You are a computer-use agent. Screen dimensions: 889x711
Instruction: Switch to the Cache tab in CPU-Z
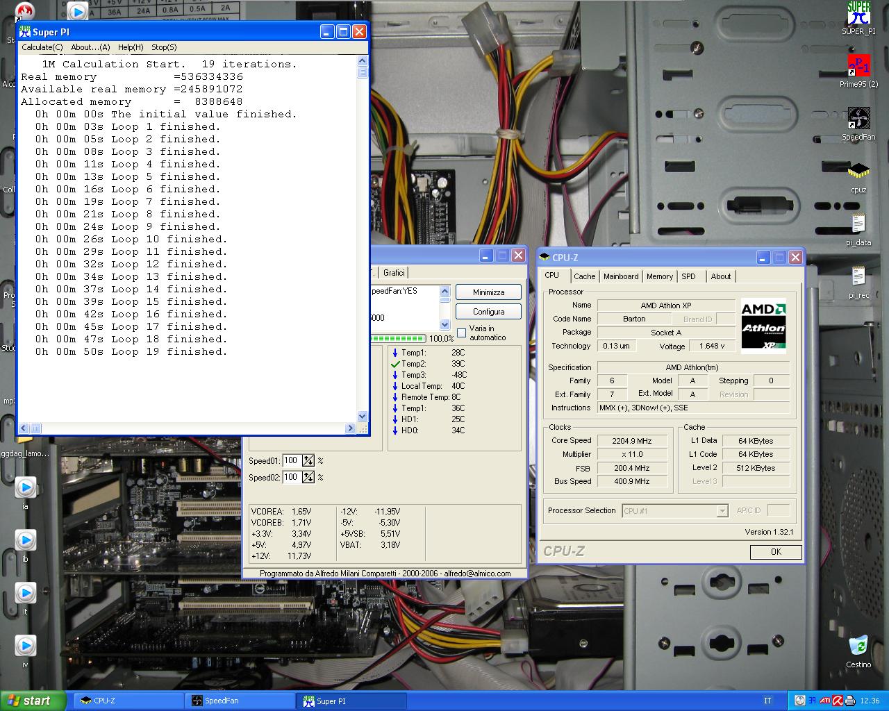[x=584, y=276]
